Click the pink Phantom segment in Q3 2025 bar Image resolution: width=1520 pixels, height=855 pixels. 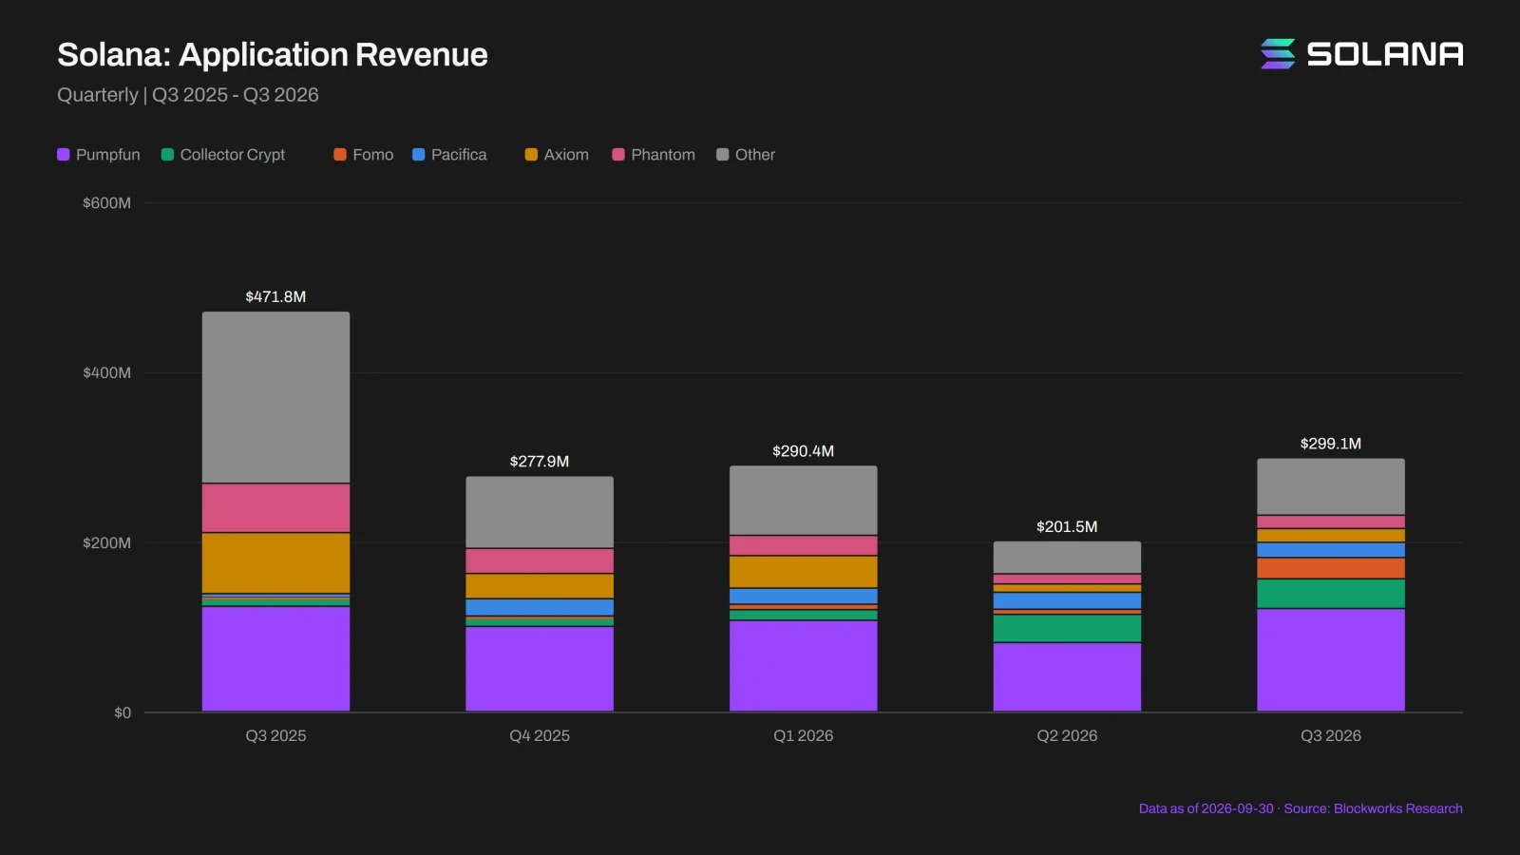pos(275,508)
